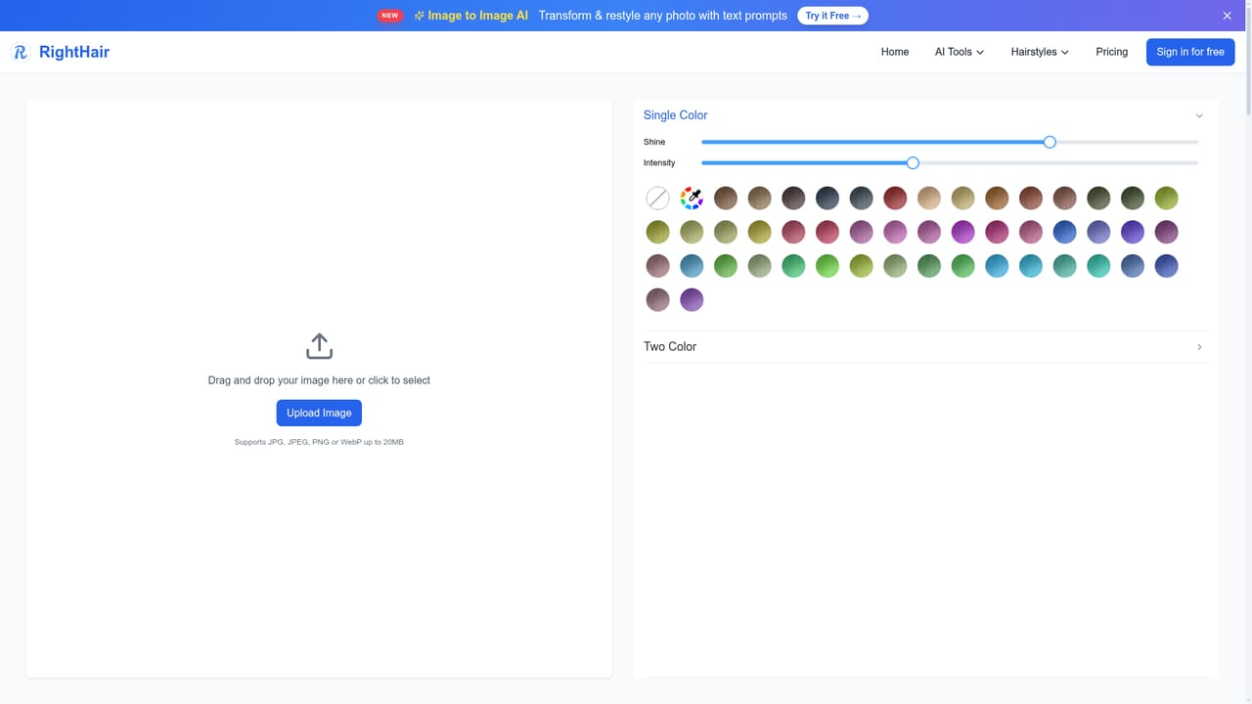
Task: Close the Image to Image AI banner
Action: (x=1228, y=16)
